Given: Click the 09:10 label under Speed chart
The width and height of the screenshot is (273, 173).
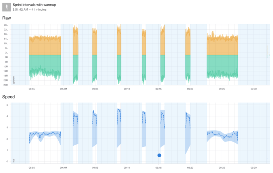Looking at the screenshot, I should coord(127,168).
